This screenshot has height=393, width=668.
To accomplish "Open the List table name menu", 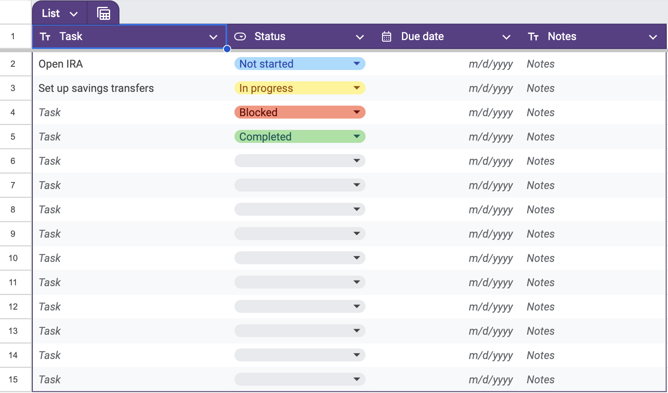I will tap(59, 13).
